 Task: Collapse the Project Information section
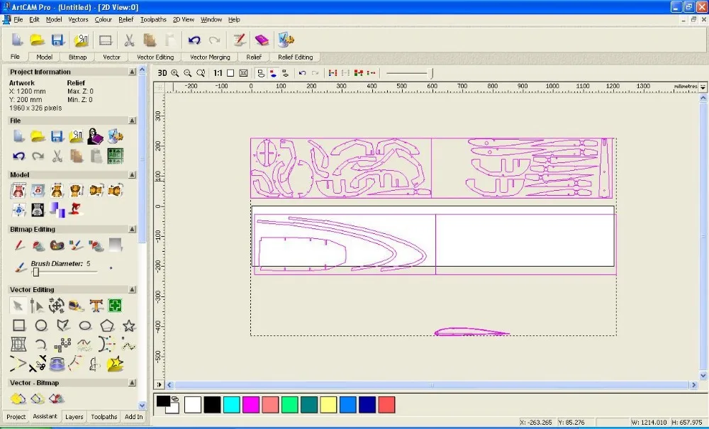click(x=132, y=72)
